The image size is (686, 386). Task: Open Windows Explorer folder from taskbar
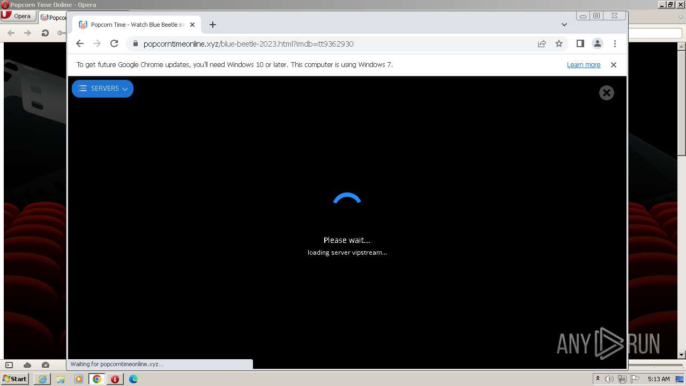point(61,379)
